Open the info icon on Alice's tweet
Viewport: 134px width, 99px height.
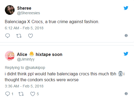coord(126,94)
